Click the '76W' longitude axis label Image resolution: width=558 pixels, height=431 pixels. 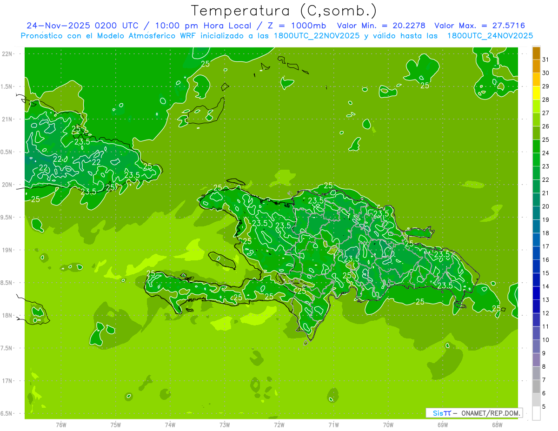pyautogui.click(x=61, y=424)
